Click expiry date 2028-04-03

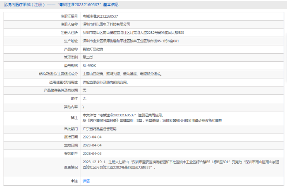[x=92, y=153]
